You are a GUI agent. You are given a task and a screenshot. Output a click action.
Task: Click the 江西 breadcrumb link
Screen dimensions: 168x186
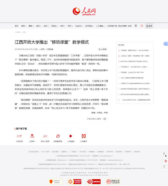[x=24, y=32]
